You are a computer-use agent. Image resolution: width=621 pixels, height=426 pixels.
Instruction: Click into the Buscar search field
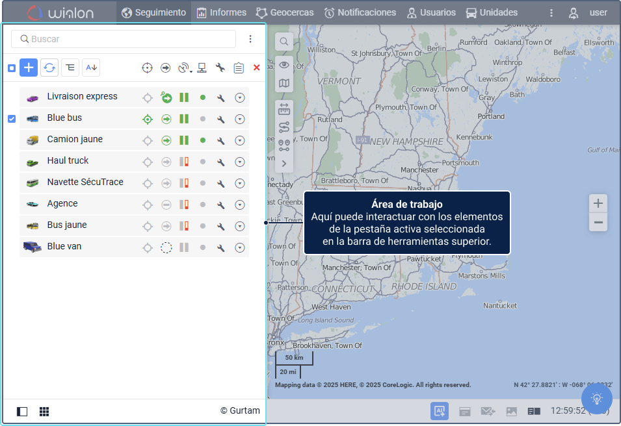[124, 39]
